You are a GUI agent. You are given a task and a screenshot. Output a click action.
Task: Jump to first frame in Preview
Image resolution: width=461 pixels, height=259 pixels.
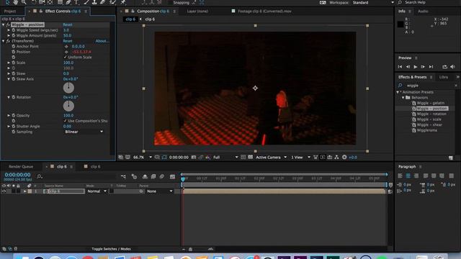click(400, 67)
